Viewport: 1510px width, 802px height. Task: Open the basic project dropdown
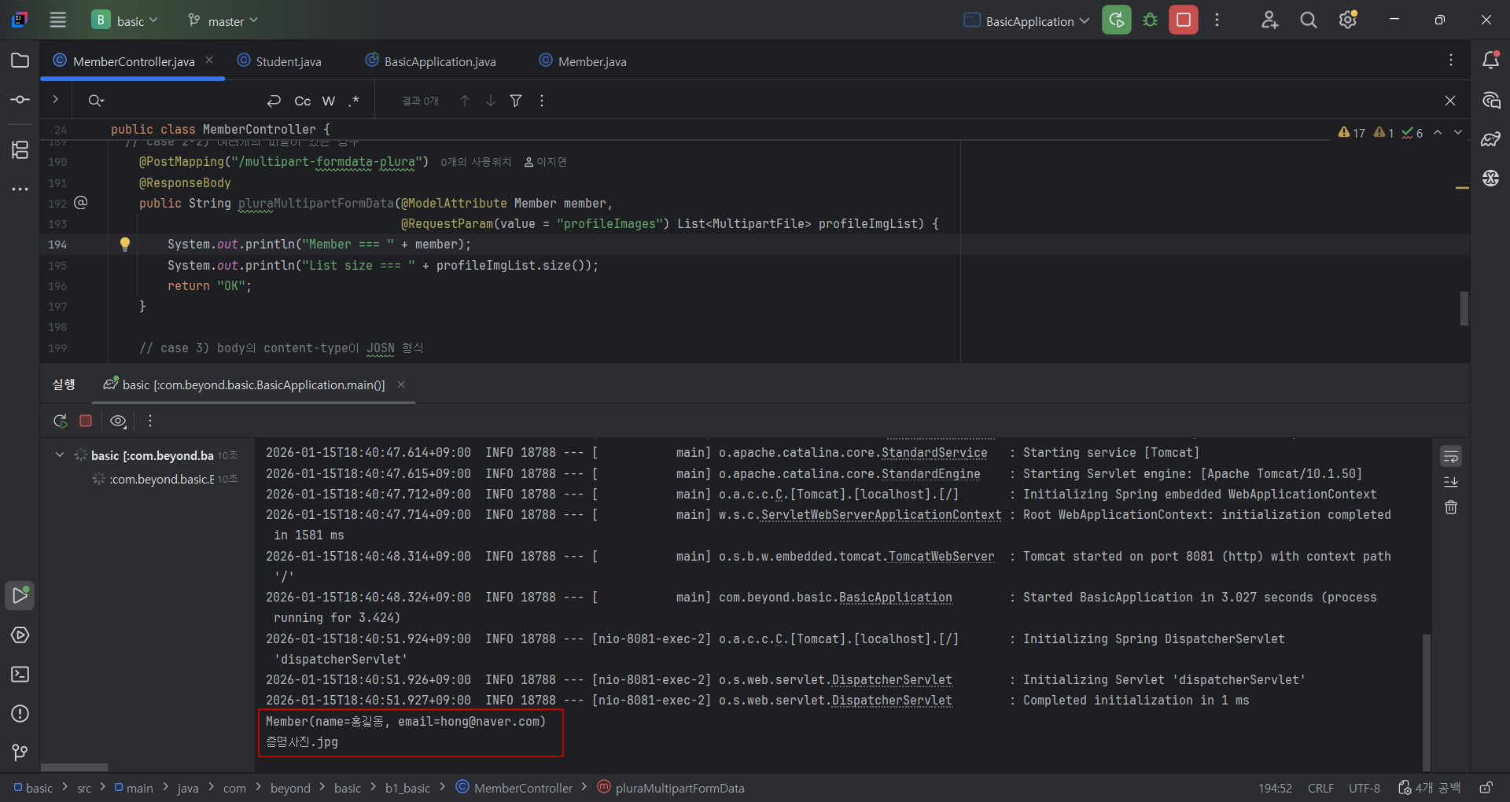[x=125, y=20]
